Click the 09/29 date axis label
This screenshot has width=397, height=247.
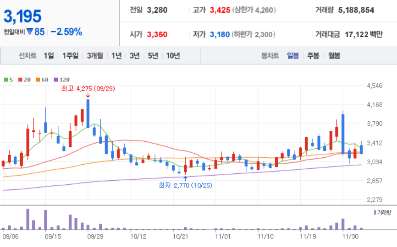pyautogui.click(x=95, y=236)
